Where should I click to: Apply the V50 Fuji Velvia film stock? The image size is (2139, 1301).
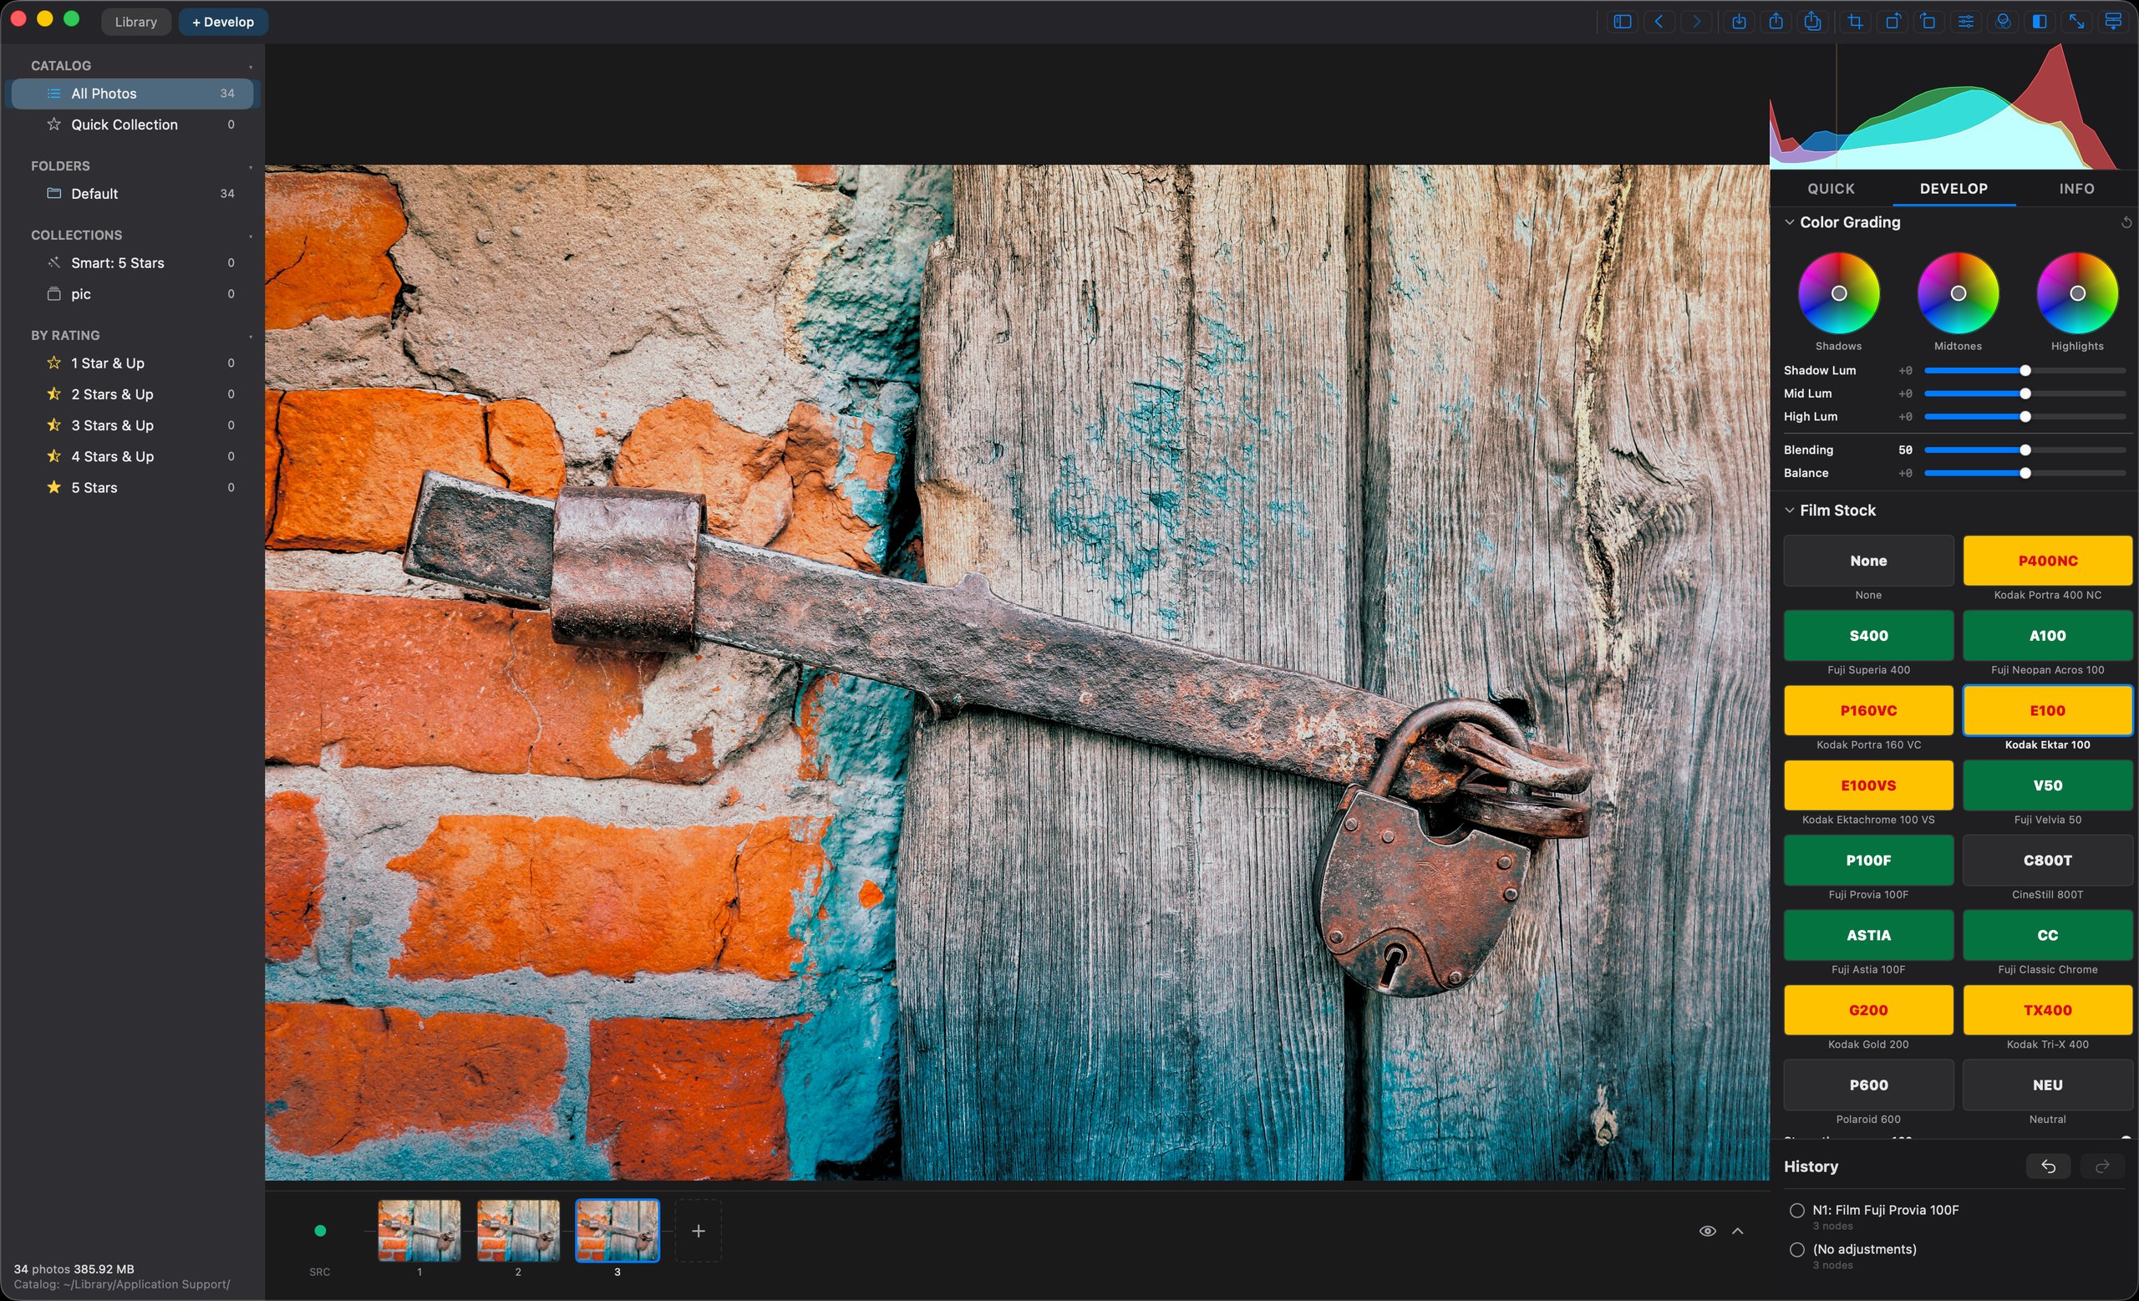tap(2047, 785)
